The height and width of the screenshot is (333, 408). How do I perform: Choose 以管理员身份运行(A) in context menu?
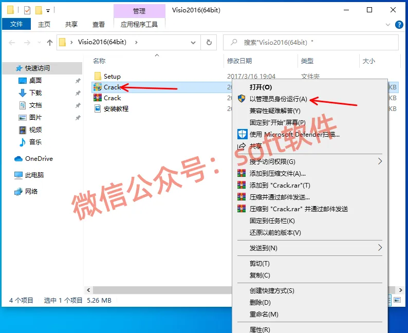pyautogui.click(x=278, y=99)
